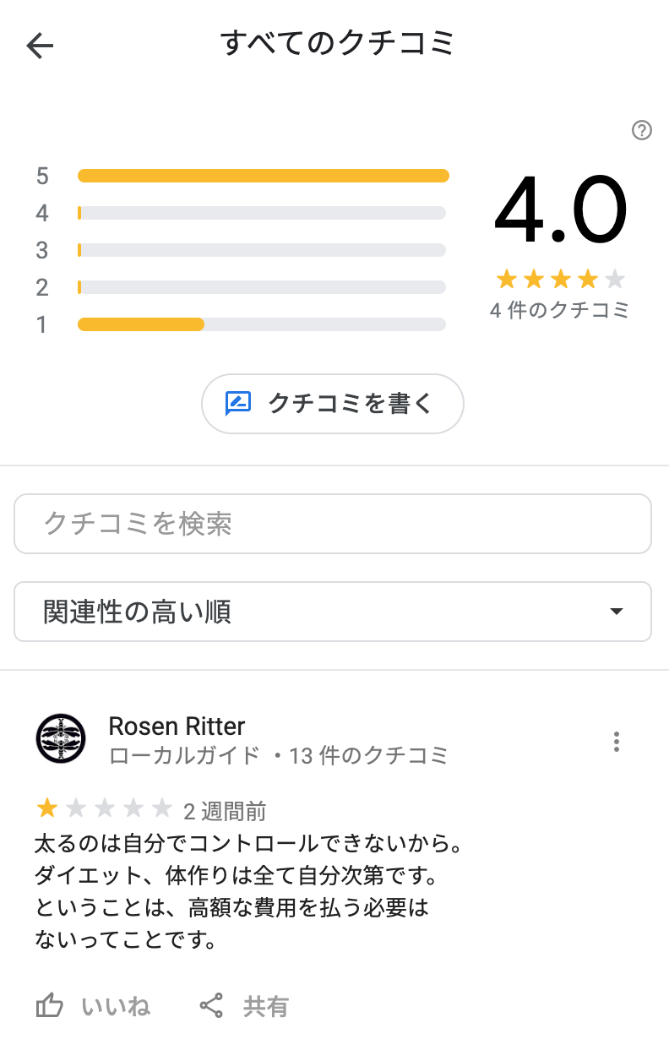Click the pencil icon in write review button
This screenshot has height=1061, width=669.
(x=238, y=404)
